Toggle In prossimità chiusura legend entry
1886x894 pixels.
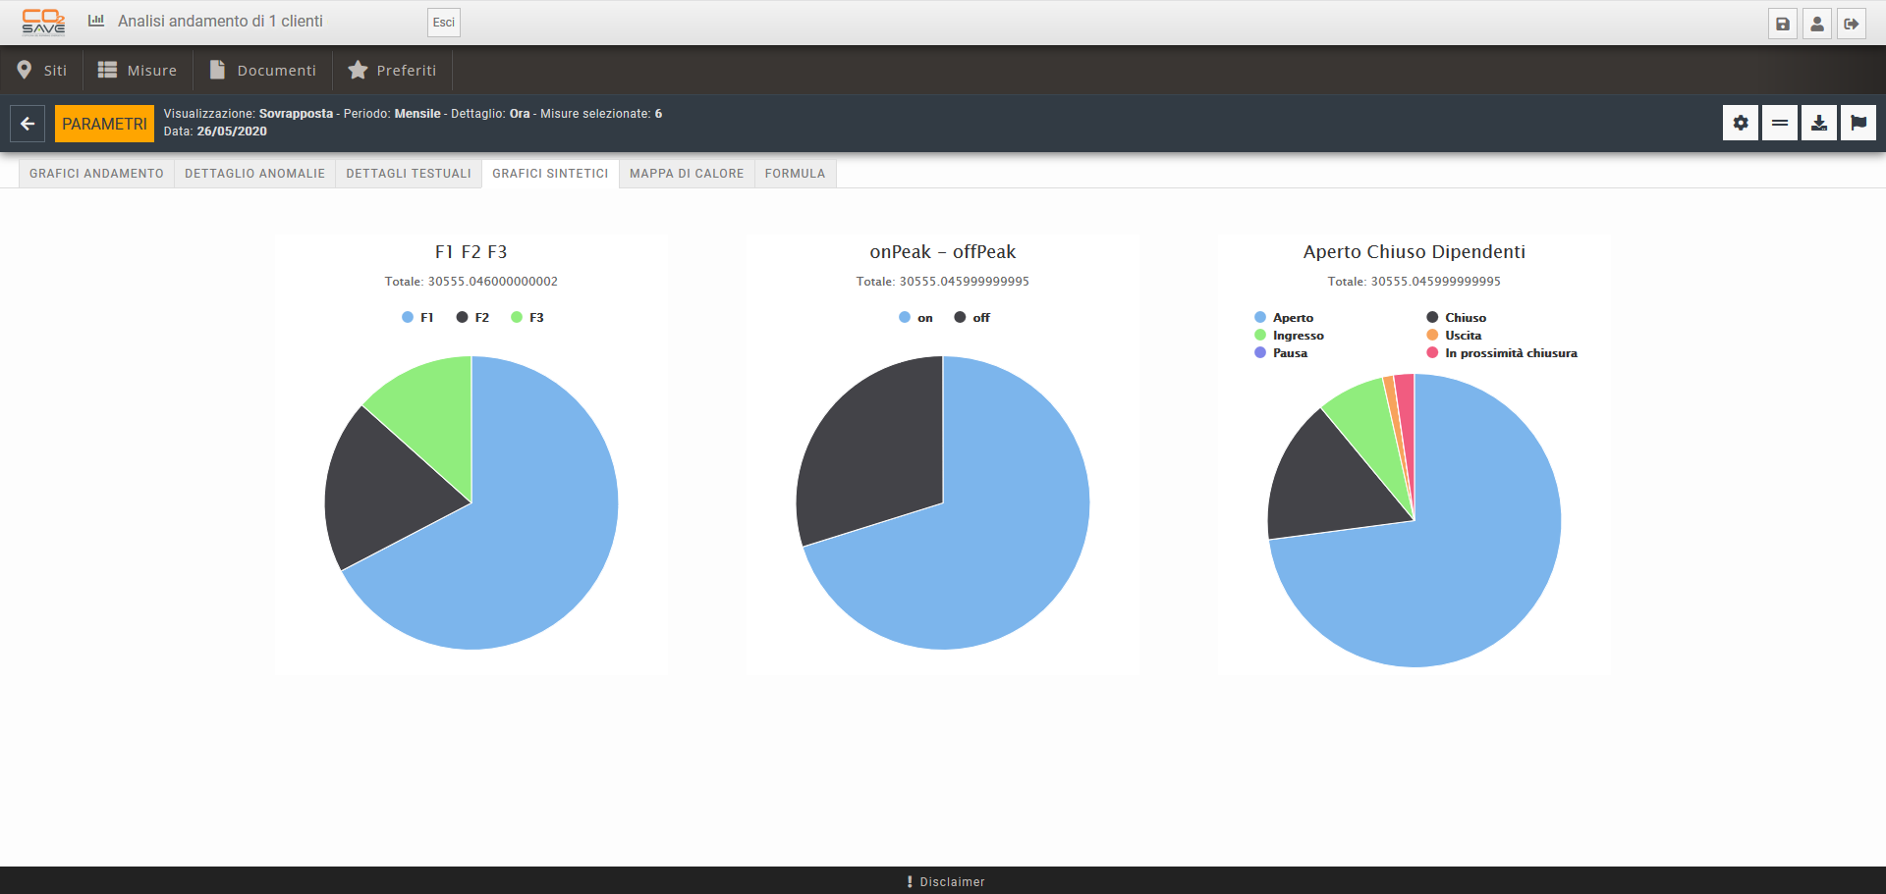pyautogui.click(x=1502, y=352)
